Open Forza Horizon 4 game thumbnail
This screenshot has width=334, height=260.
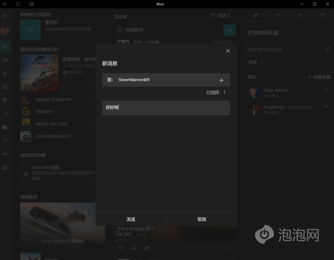tap(39, 73)
